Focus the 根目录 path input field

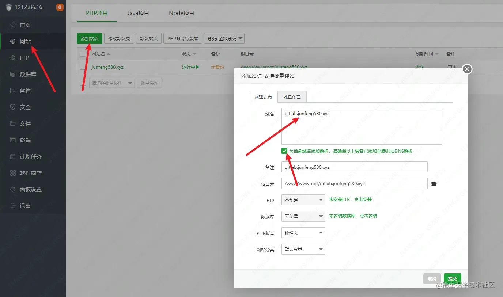355,183
